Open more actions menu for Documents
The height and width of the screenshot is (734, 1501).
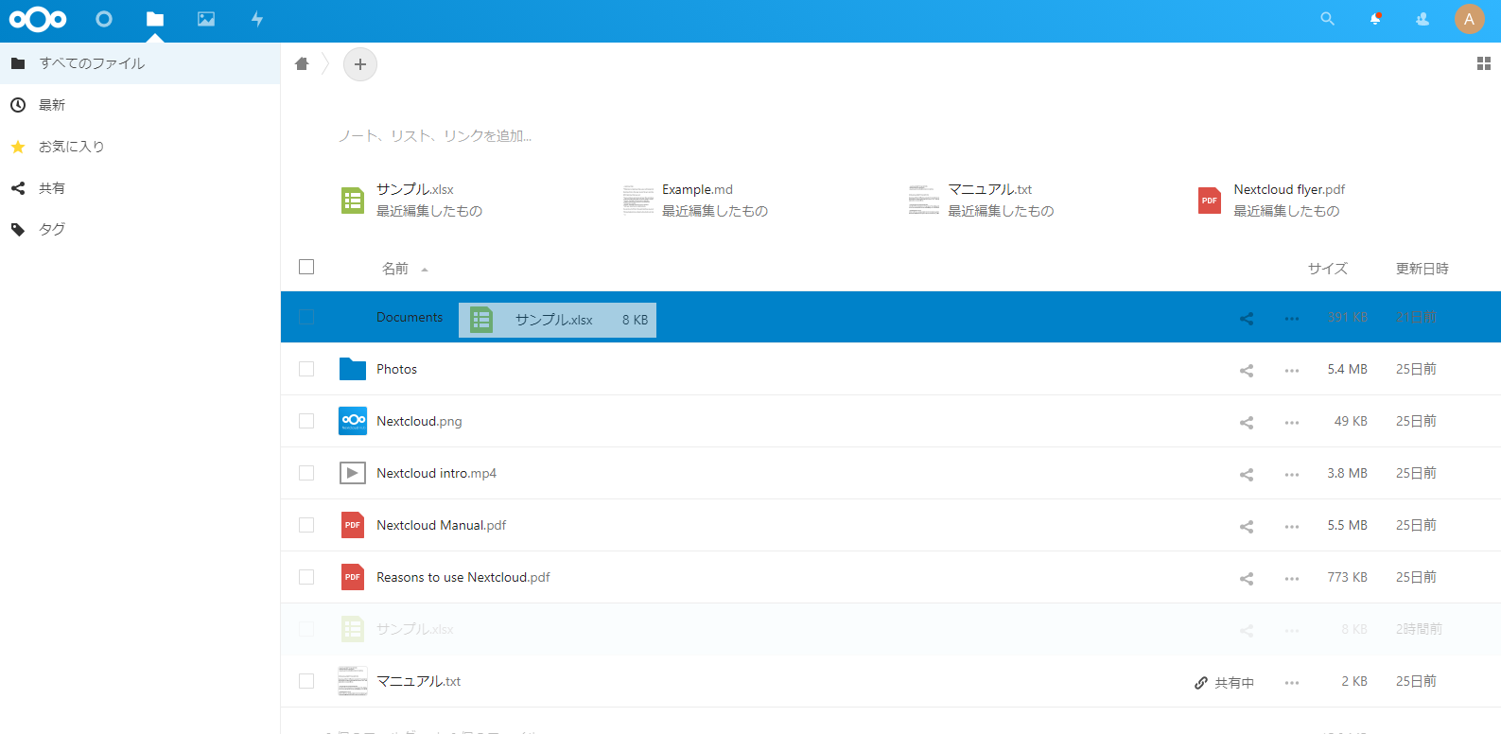point(1292,319)
